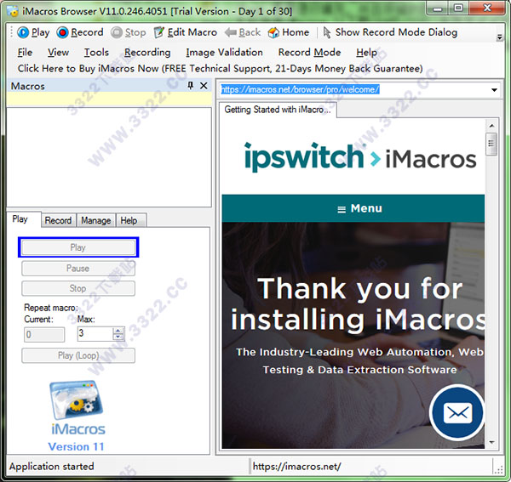Image resolution: width=511 pixels, height=482 pixels.
Task: Click the blue envelope contact icon
Action: [458, 413]
